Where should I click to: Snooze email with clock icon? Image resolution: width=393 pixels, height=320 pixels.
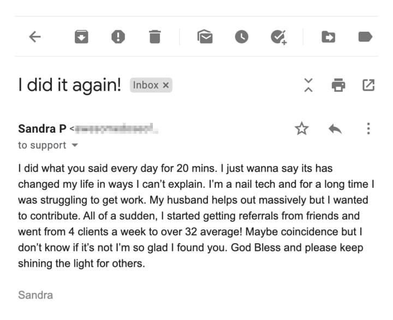(x=242, y=37)
